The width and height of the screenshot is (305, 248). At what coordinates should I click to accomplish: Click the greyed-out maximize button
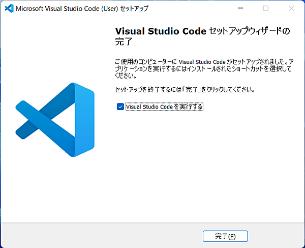coord(266,9)
